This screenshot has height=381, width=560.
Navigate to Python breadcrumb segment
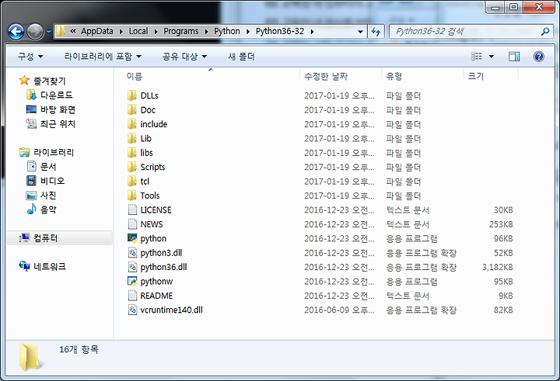[227, 31]
